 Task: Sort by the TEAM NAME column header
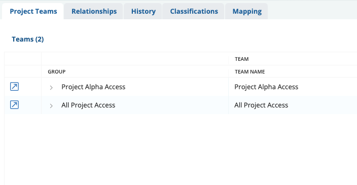tap(250, 71)
